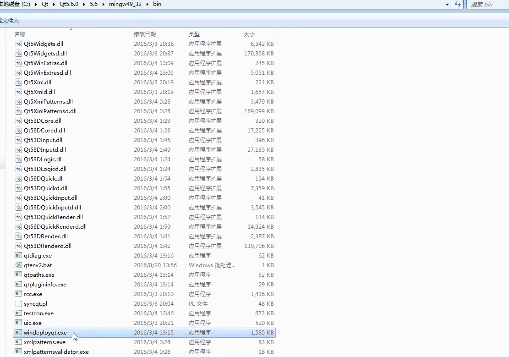Select the Qt5XmlPatternsd.dll file name
Viewport: 509px width, 357px height.
[50, 111]
